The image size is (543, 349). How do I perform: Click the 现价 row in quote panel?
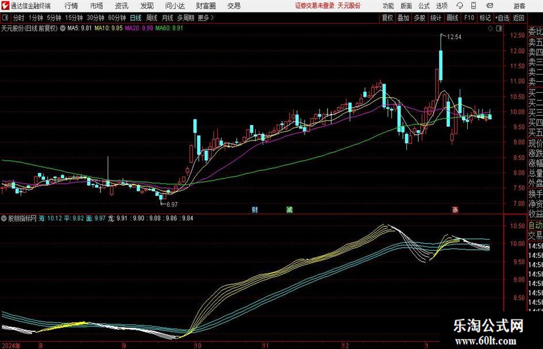point(536,143)
